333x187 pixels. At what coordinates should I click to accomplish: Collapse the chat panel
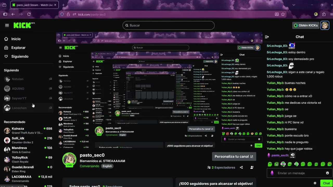(267, 37)
